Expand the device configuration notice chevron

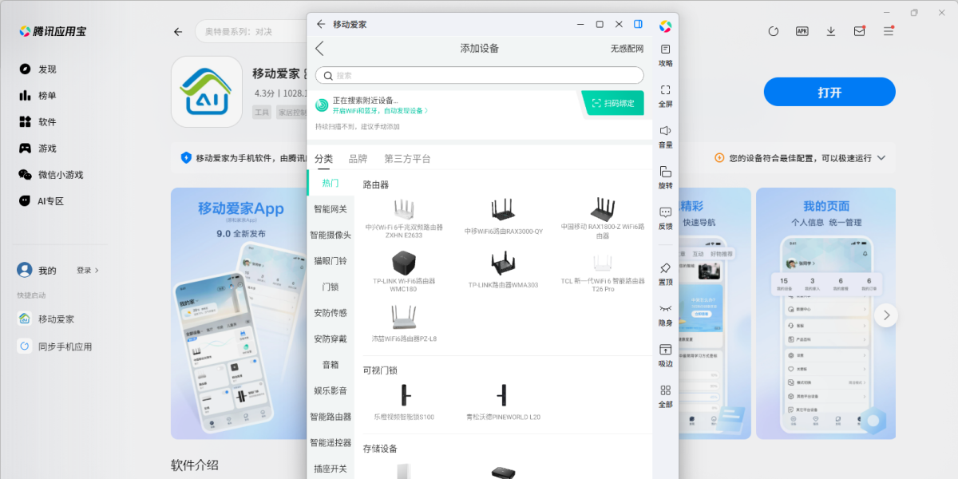(881, 158)
